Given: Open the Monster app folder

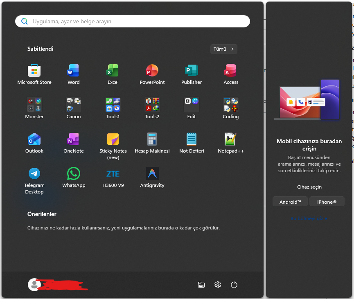Looking at the screenshot, I should click(34, 108).
